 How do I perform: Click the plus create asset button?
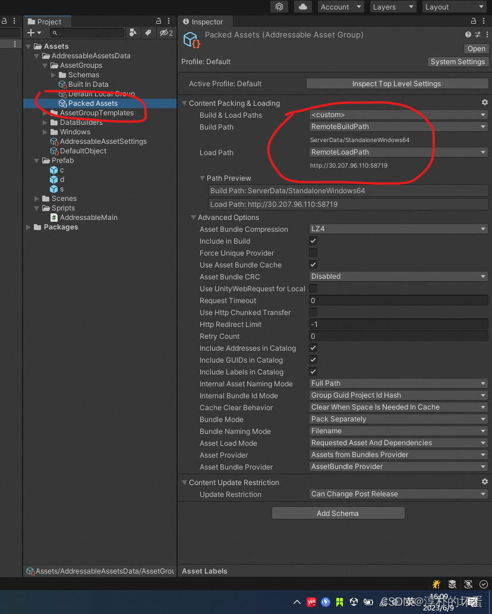tap(34, 33)
